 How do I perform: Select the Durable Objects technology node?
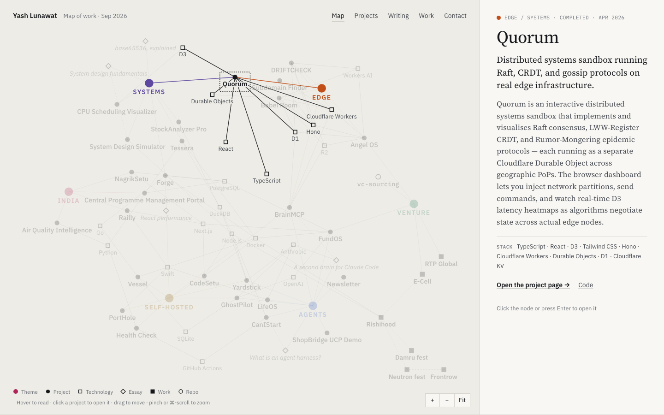212,95
